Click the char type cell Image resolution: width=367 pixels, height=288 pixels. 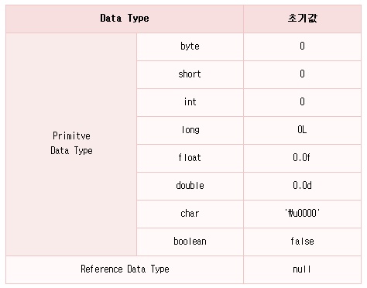pos(190,214)
